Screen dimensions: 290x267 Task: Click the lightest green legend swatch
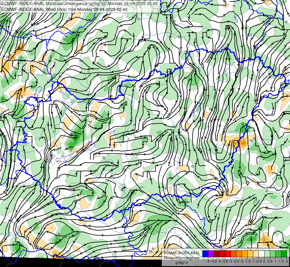267,254
